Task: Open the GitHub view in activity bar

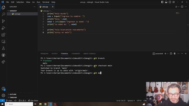Action: pos(3,55)
